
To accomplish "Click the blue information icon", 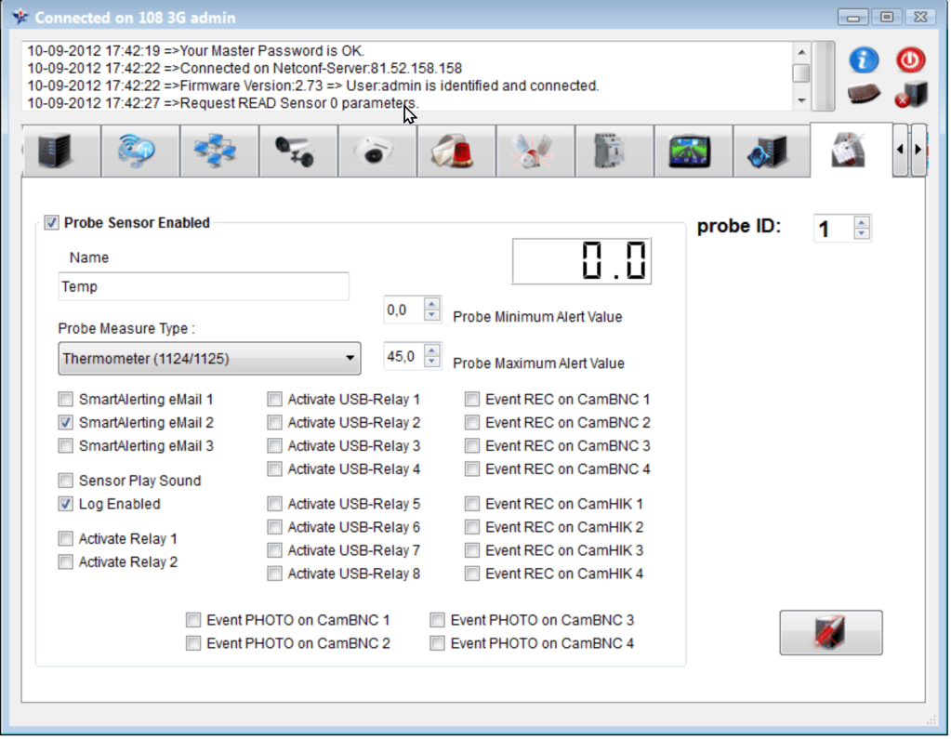I will coord(864,60).
